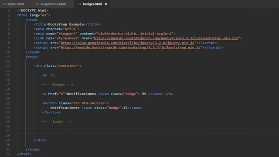
Task: Open the bootstrap.min.css stylesheet link
Action: (166, 38)
